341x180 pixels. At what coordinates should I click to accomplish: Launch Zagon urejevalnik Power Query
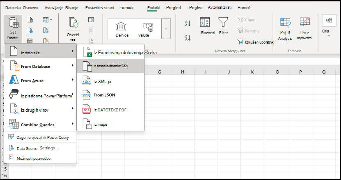coord(41,137)
